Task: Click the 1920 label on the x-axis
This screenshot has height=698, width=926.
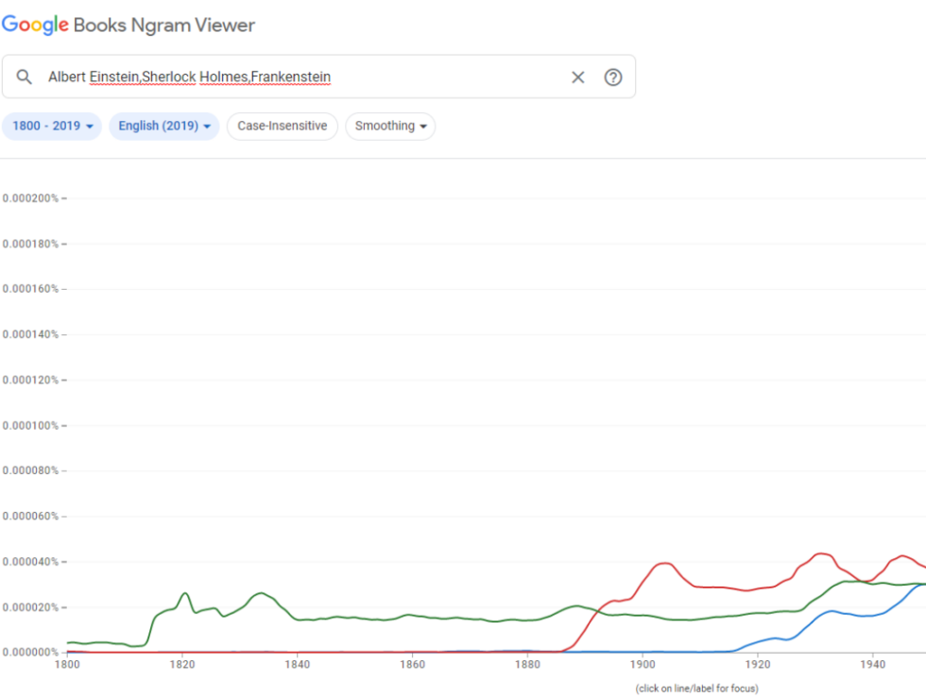Action: [757, 665]
